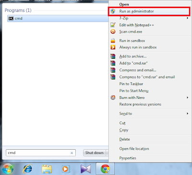
Task: Click the Nero icon beside Burn with Nero
Action: pos(113,98)
